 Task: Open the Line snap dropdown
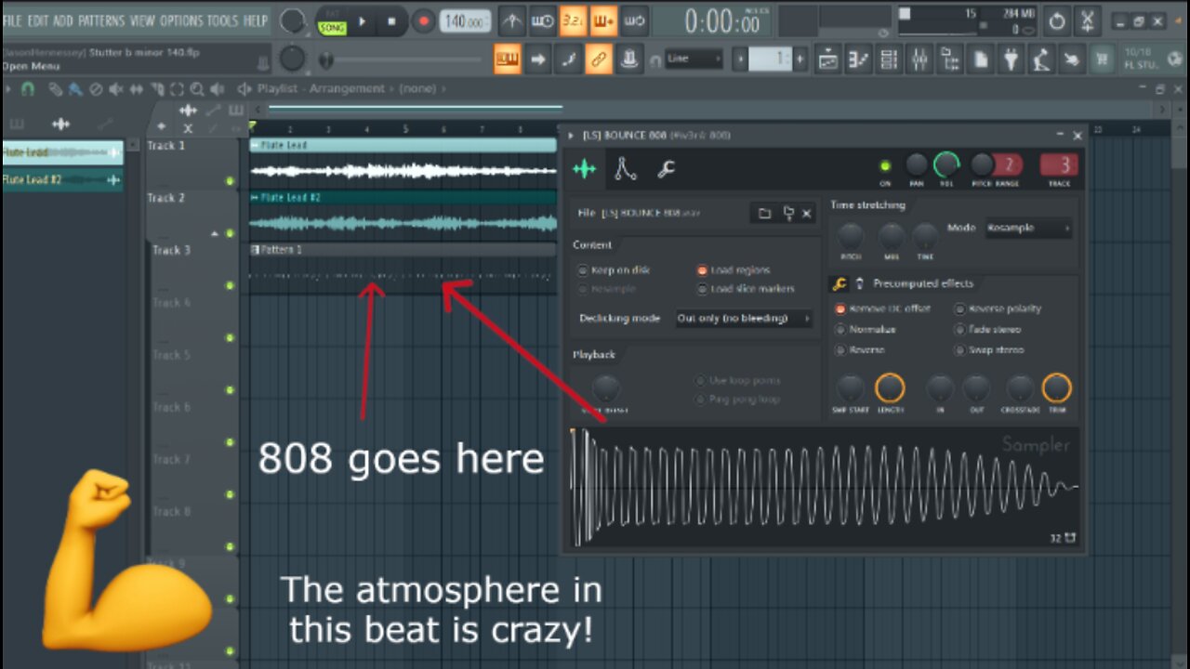(x=694, y=59)
